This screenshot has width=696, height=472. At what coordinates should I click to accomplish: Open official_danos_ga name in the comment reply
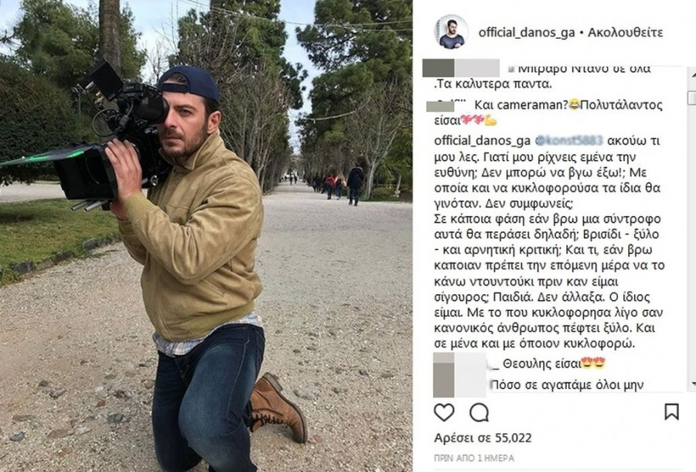click(x=482, y=141)
